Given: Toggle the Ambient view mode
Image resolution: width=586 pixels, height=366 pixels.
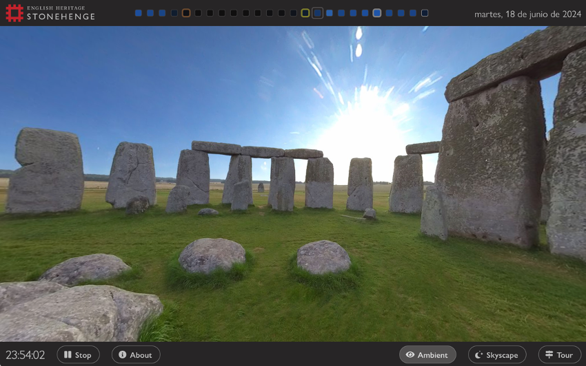Looking at the screenshot, I should pos(427,355).
